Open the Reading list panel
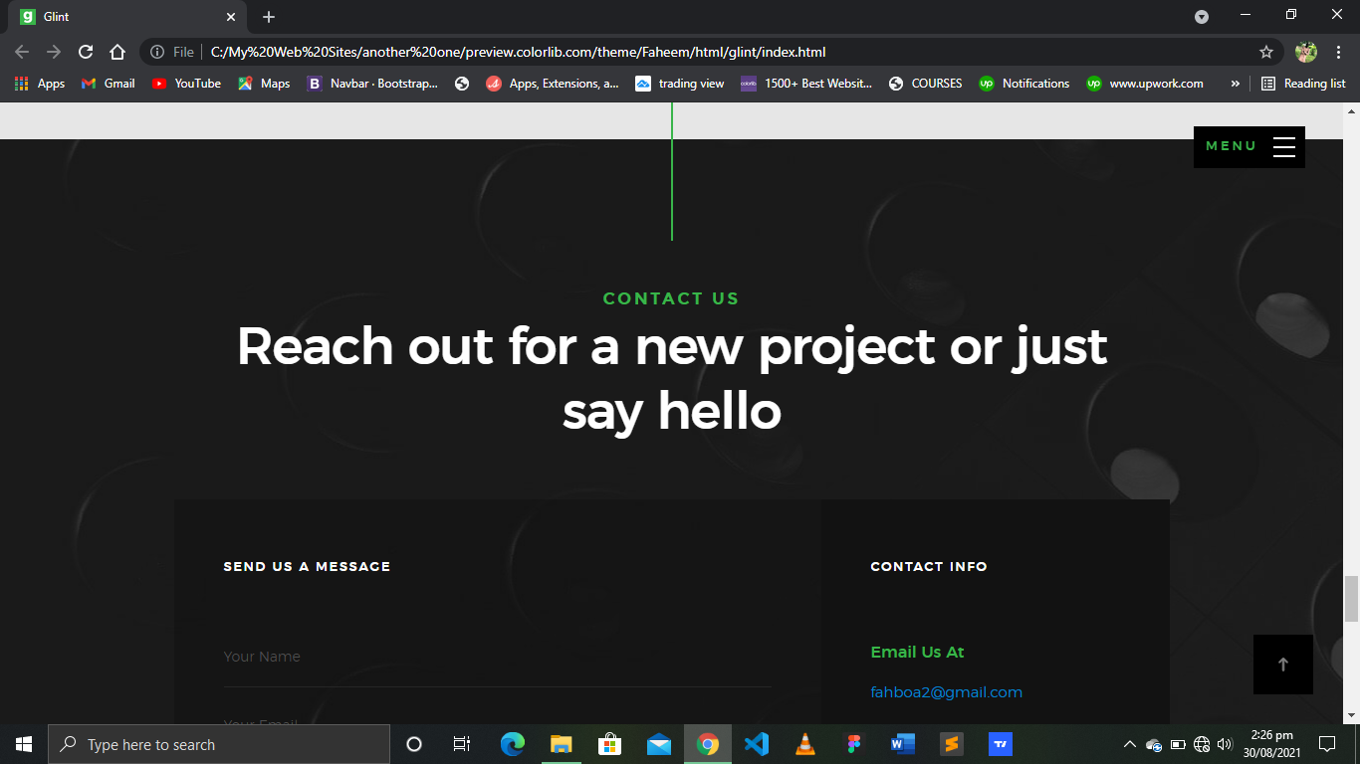Image resolution: width=1360 pixels, height=764 pixels. pos(1303,84)
